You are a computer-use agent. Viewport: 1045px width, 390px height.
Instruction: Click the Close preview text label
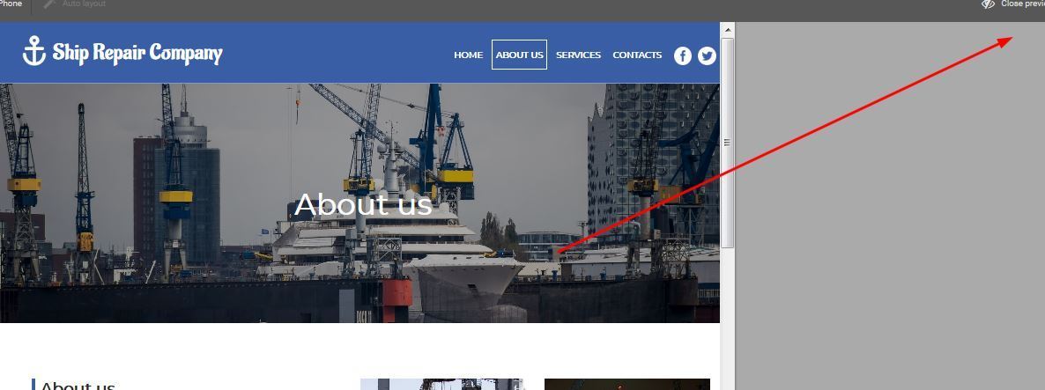coord(1022,4)
